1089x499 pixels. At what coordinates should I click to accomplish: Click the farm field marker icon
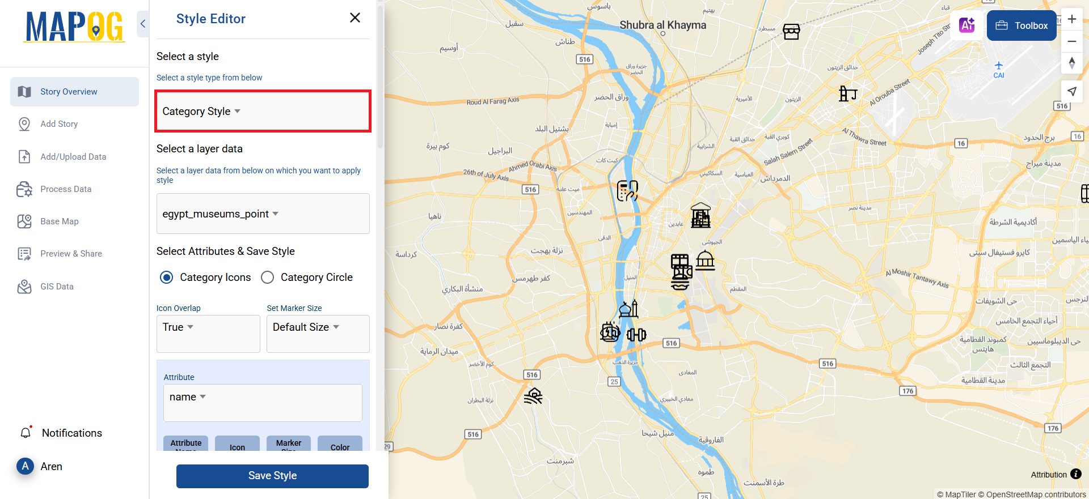[x=533, y=395]
